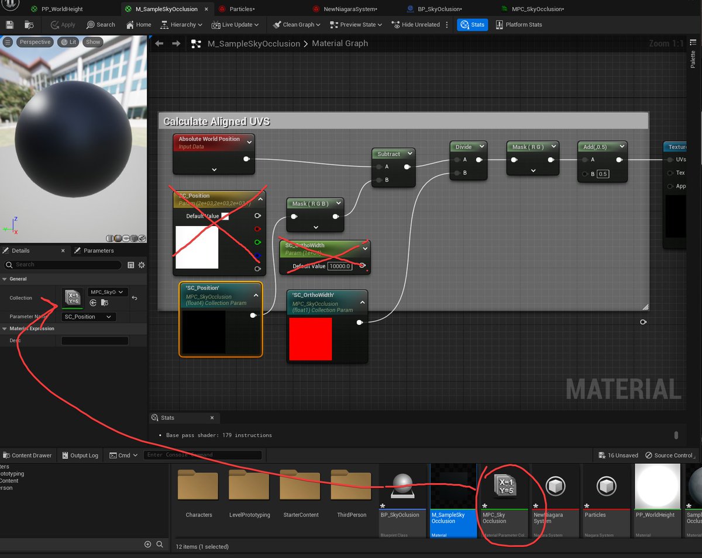Run Clean Graph on the material
This screenshot has width=702, height=558.
click(x=295, y=24)
